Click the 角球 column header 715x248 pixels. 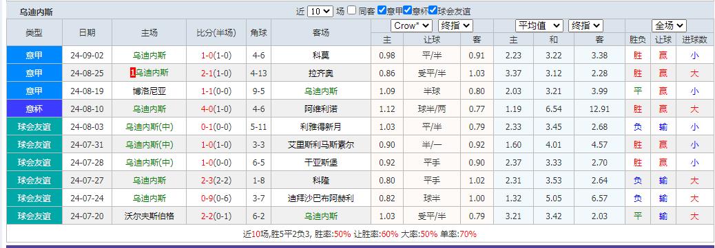258,32
